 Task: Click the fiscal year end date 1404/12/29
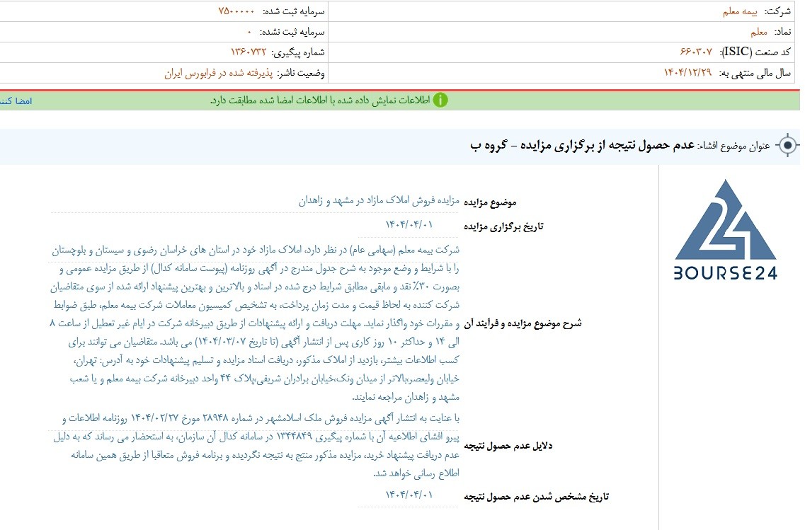click(x=687, y=72)
